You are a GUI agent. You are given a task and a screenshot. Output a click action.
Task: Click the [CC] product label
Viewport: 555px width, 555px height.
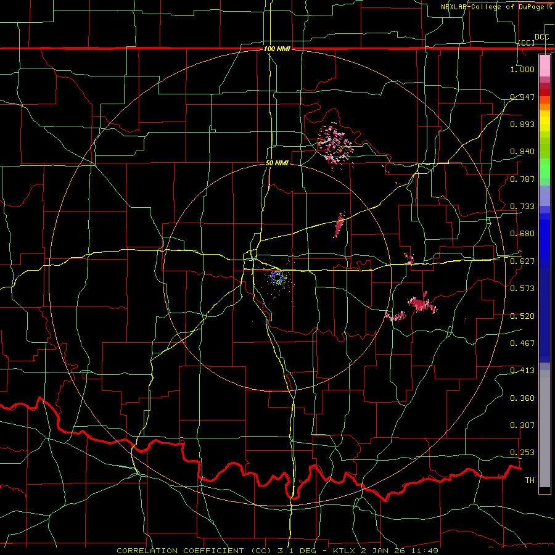click(x=527, y=43)
